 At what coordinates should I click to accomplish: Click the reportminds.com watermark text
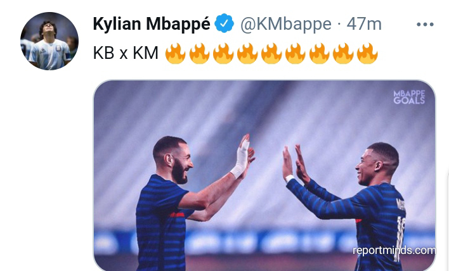394,250
